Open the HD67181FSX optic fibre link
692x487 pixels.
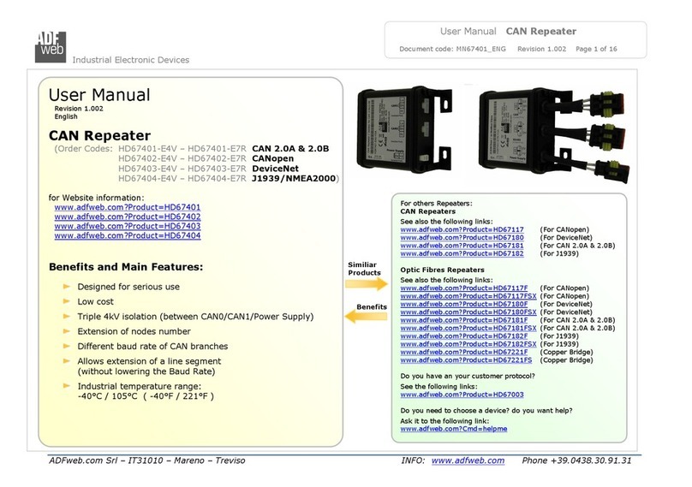(x=468, y=328)
